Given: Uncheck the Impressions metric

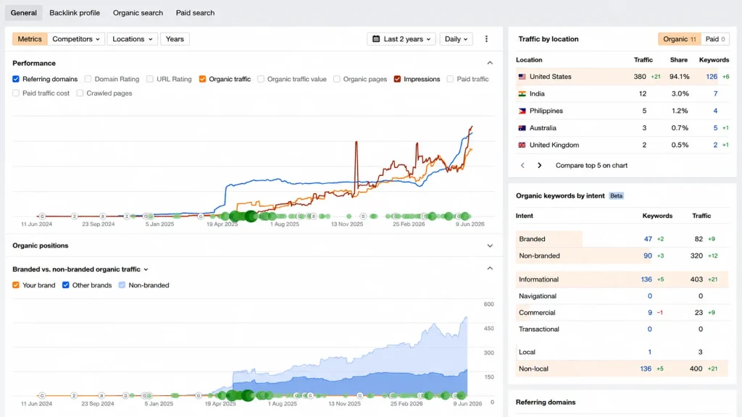Looking at the screenshot, I should [397, 79].
